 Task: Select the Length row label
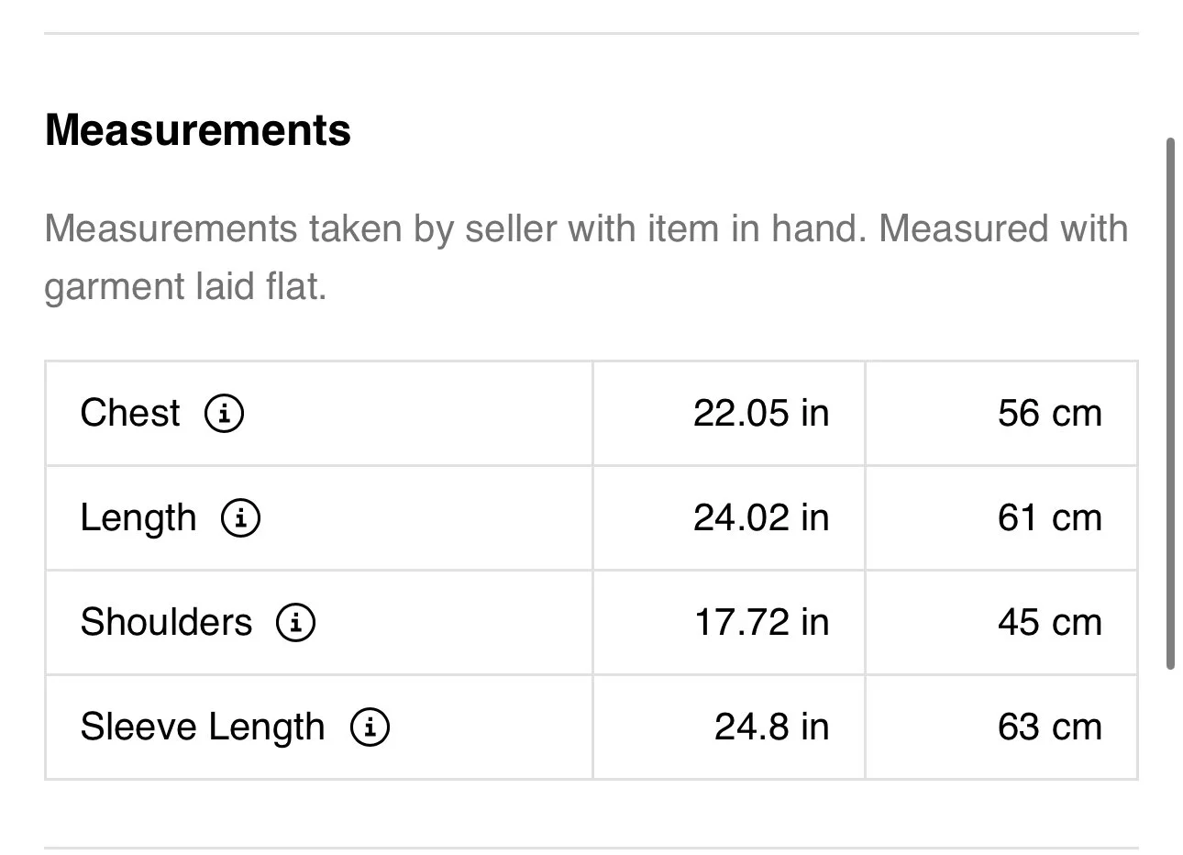point(138,518)
